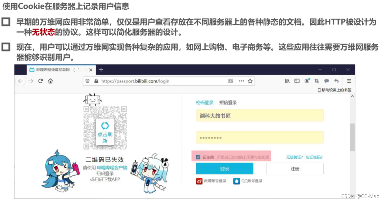383x201 pixels.
Task: Click the padlock site security icon
Action: [96, 81]
